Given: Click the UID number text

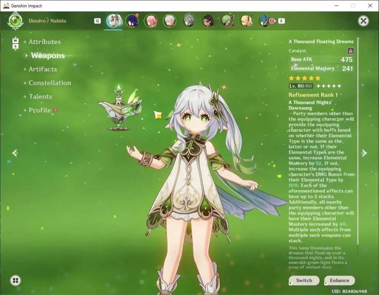Looking at the screenshot, I should (349, 291).
